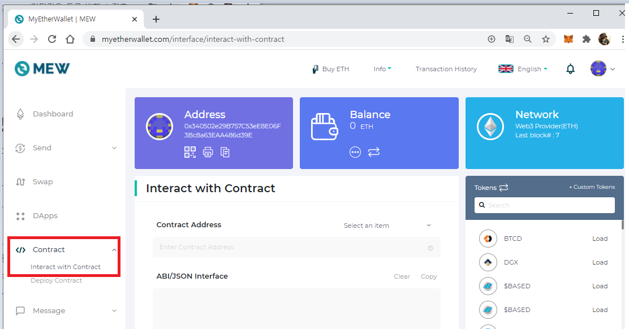Show the address QR code icon
629x329 pixels.
(x=189, y=152)
